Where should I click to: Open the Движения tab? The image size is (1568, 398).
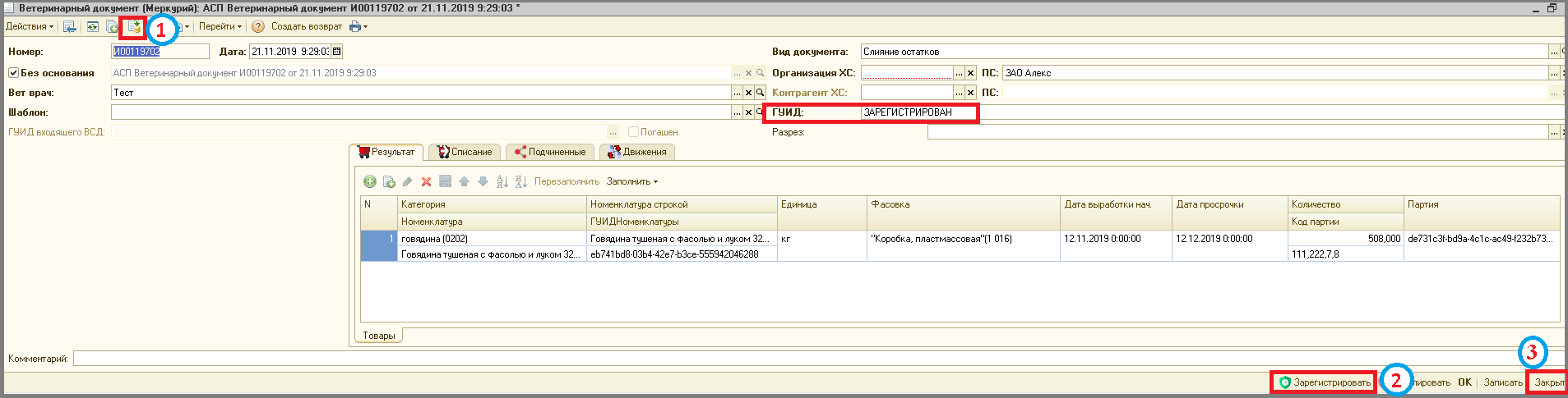[x=637, y=152]
